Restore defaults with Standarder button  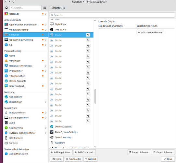click(x=73, y=159)
